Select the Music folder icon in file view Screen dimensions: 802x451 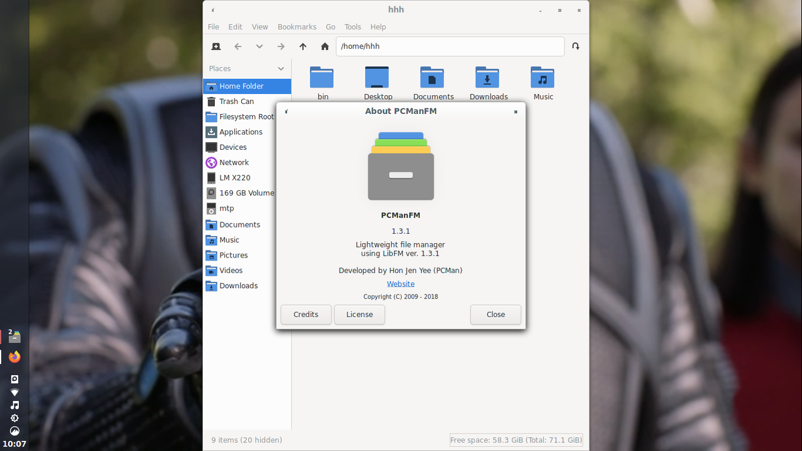pos(543,77)
